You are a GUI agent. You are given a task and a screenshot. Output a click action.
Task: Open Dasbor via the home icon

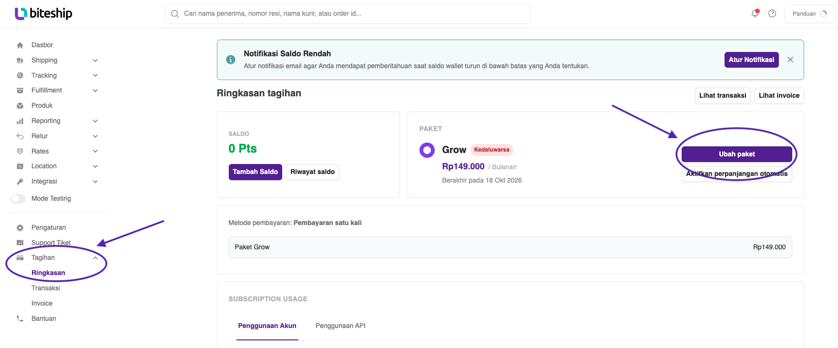coord(20,45)
